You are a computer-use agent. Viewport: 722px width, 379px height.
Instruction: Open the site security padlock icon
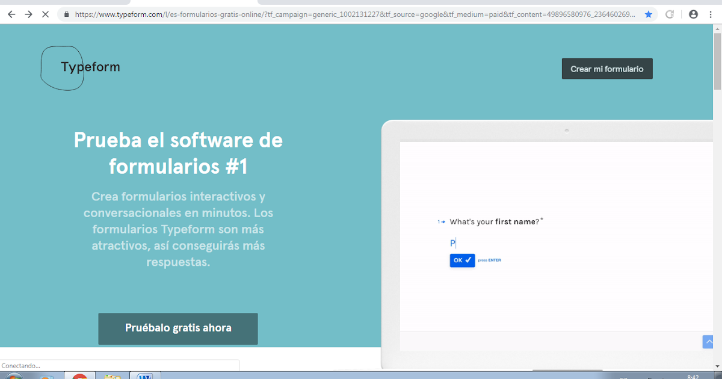[x=66, y=14]
